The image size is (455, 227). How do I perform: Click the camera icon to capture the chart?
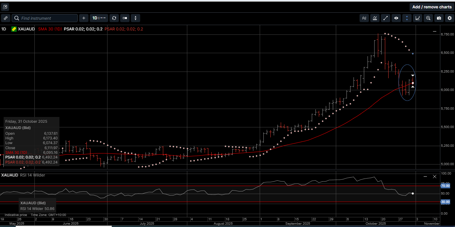click(x=439, y=18)
